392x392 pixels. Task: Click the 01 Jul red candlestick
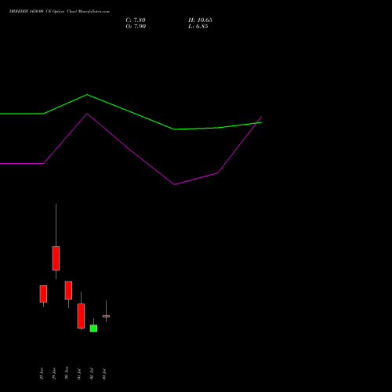[81, 316]
